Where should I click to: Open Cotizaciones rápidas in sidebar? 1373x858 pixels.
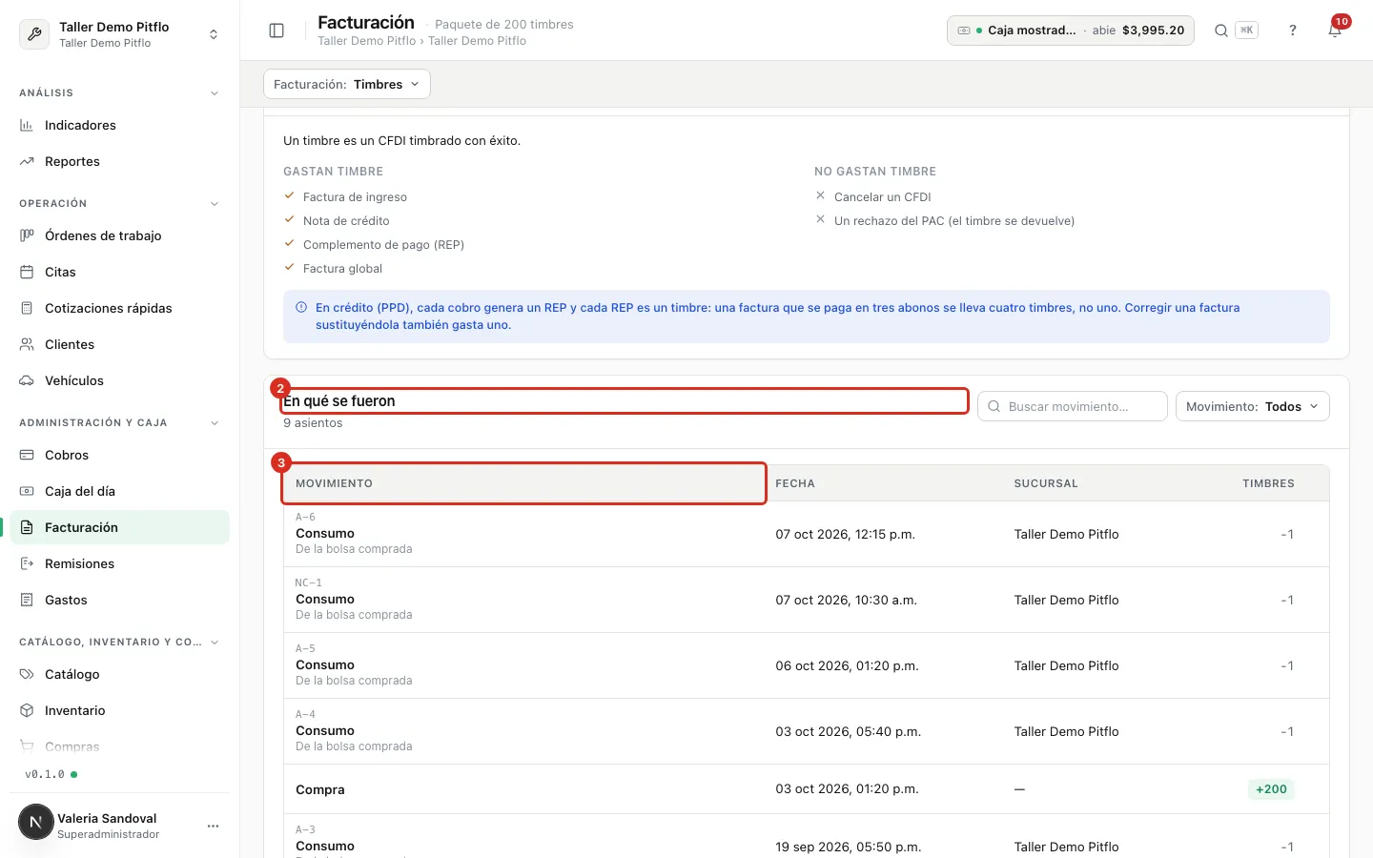point(120,308)
